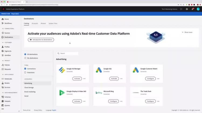Click the Adobe logo in header

click(x=4, y=9)
